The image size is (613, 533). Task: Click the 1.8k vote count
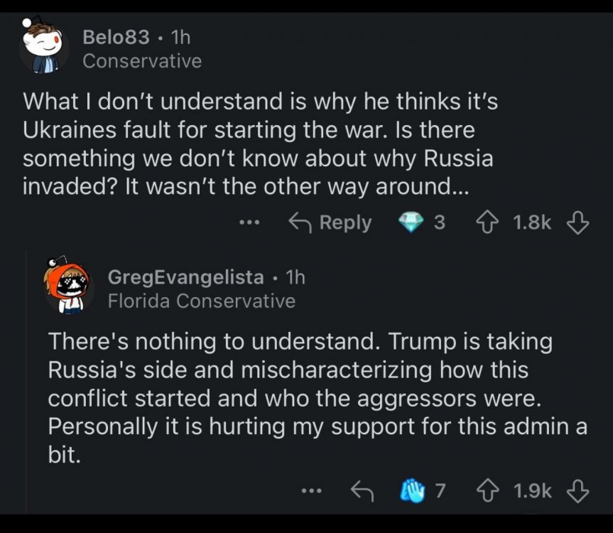pos(532,222)
